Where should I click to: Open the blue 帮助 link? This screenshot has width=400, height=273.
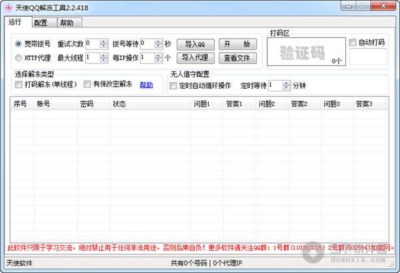[x=147, y=85]
